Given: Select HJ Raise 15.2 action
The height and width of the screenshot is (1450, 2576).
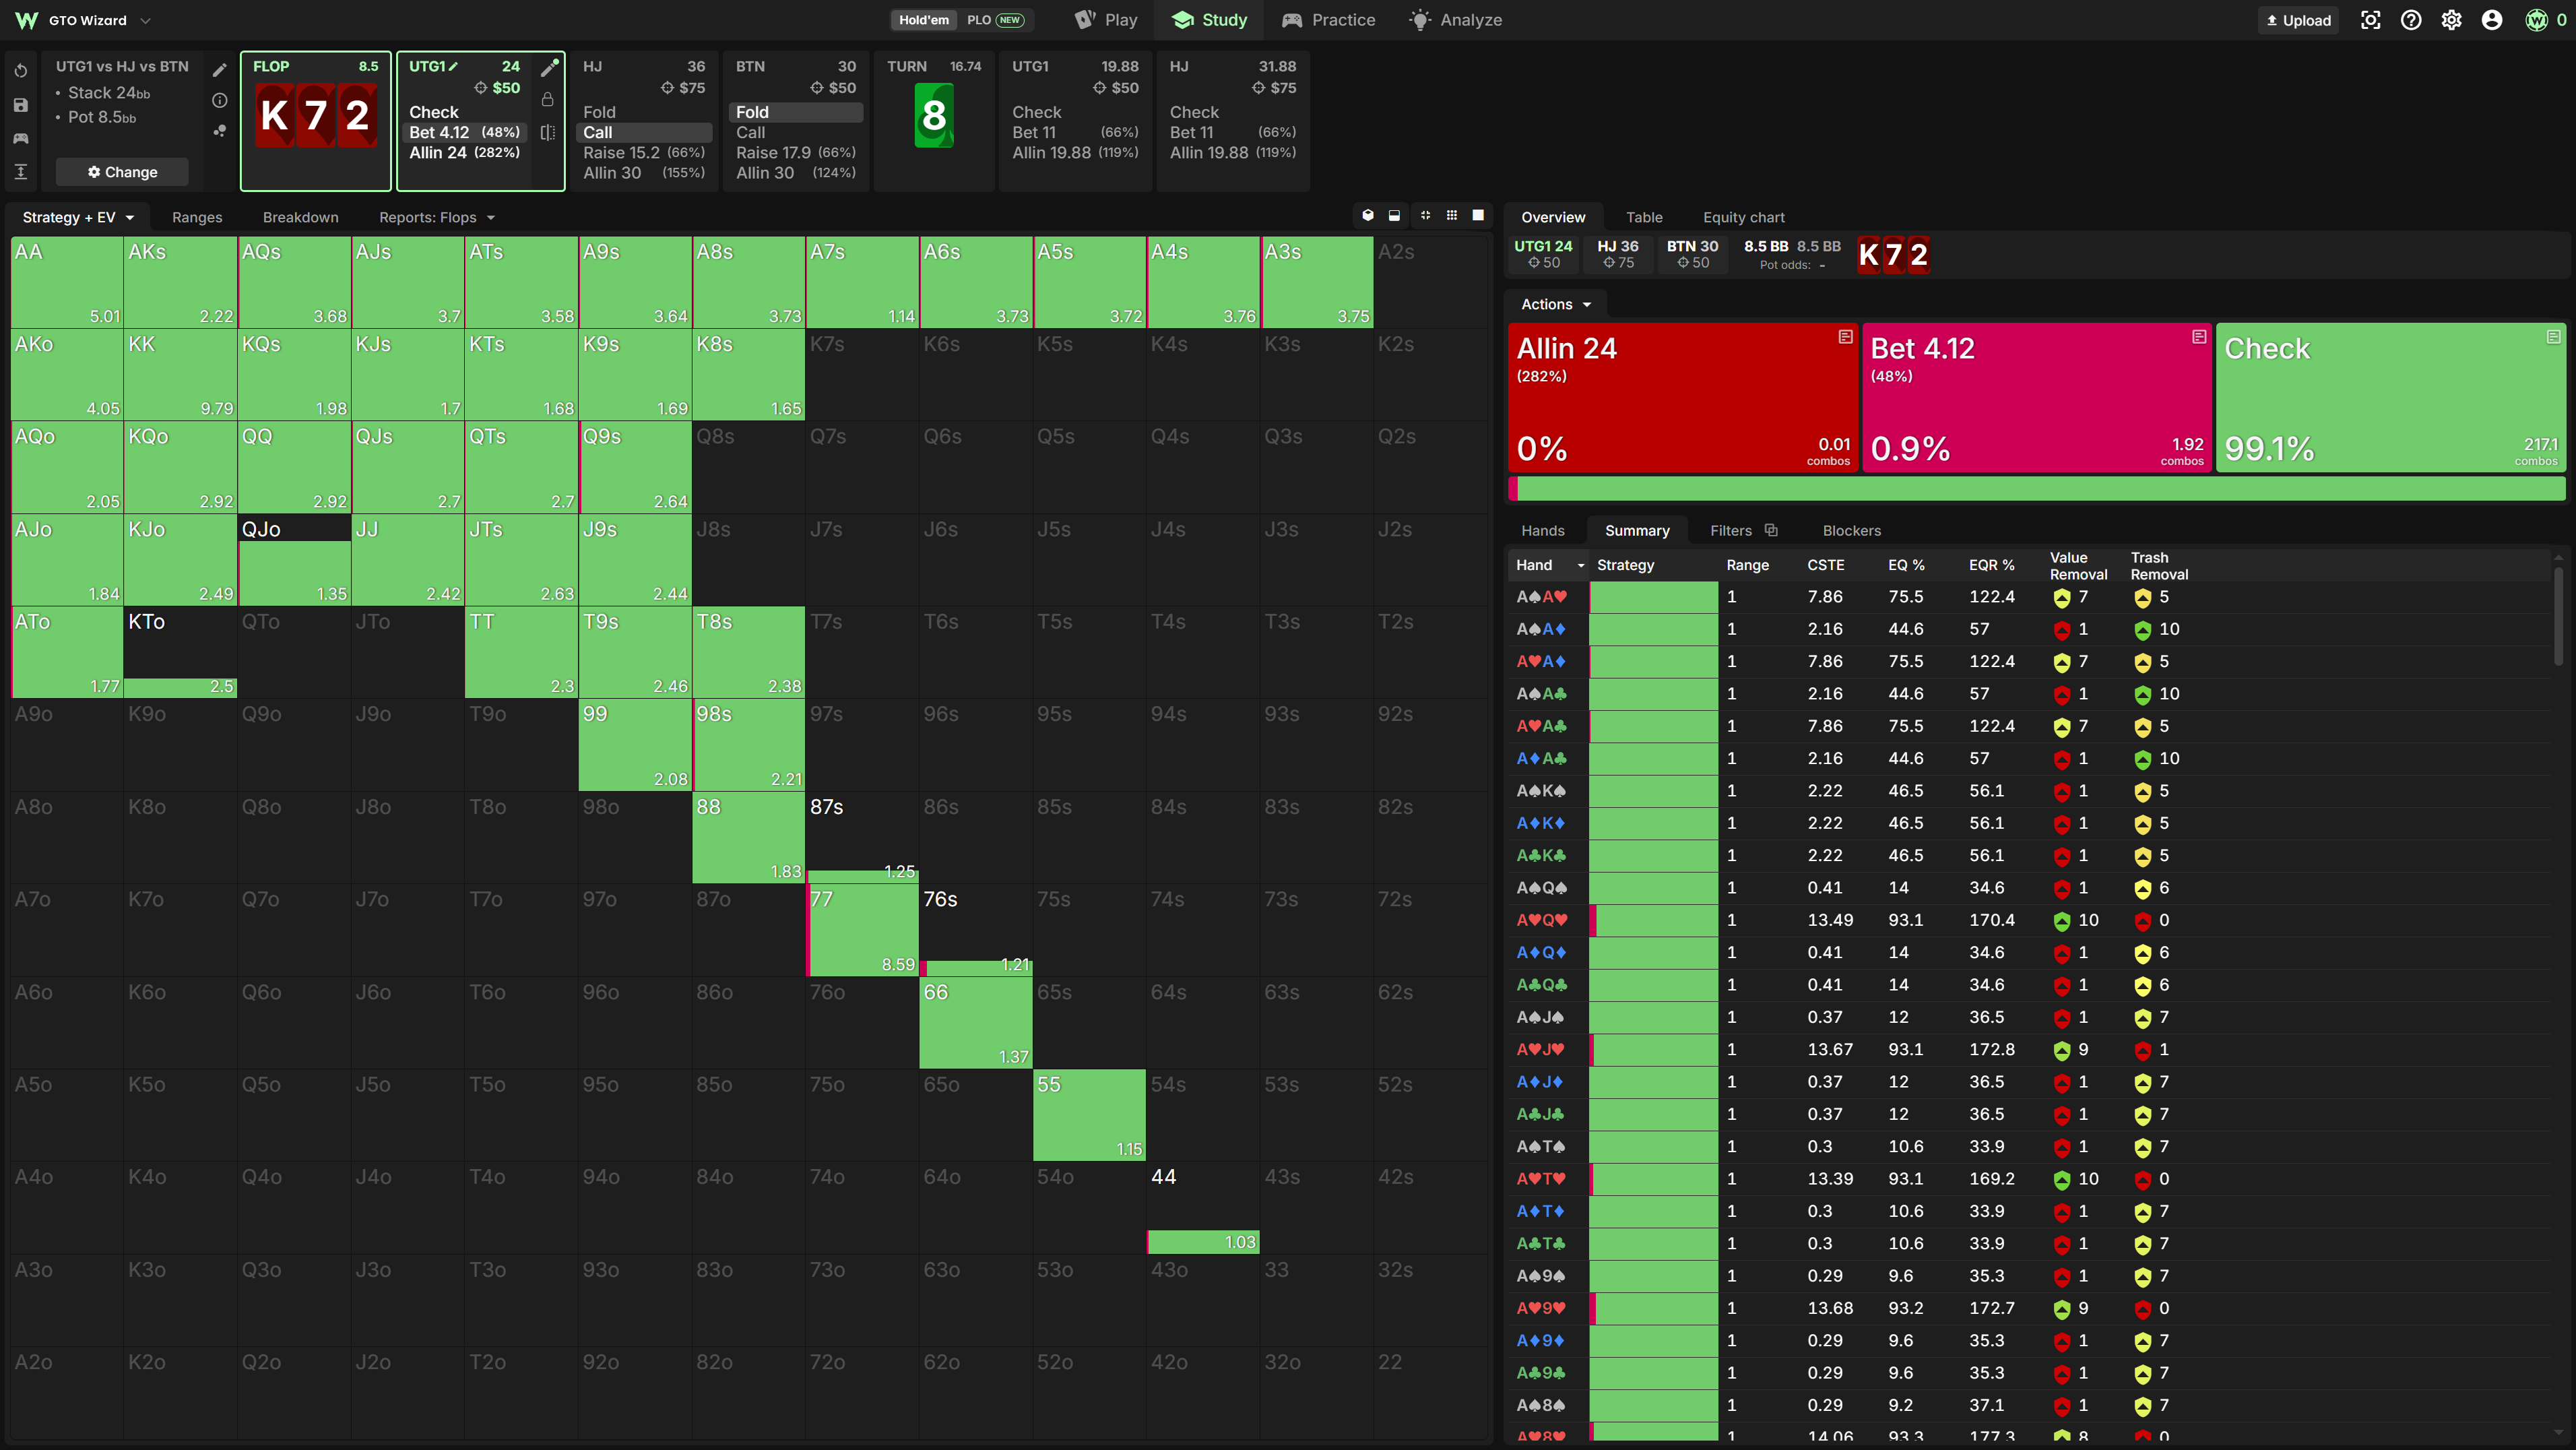Looking at the screenshot, I should tap(644, 152).
